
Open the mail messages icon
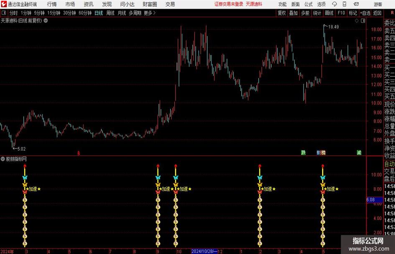pyautogui.click(x=356, y=4)
